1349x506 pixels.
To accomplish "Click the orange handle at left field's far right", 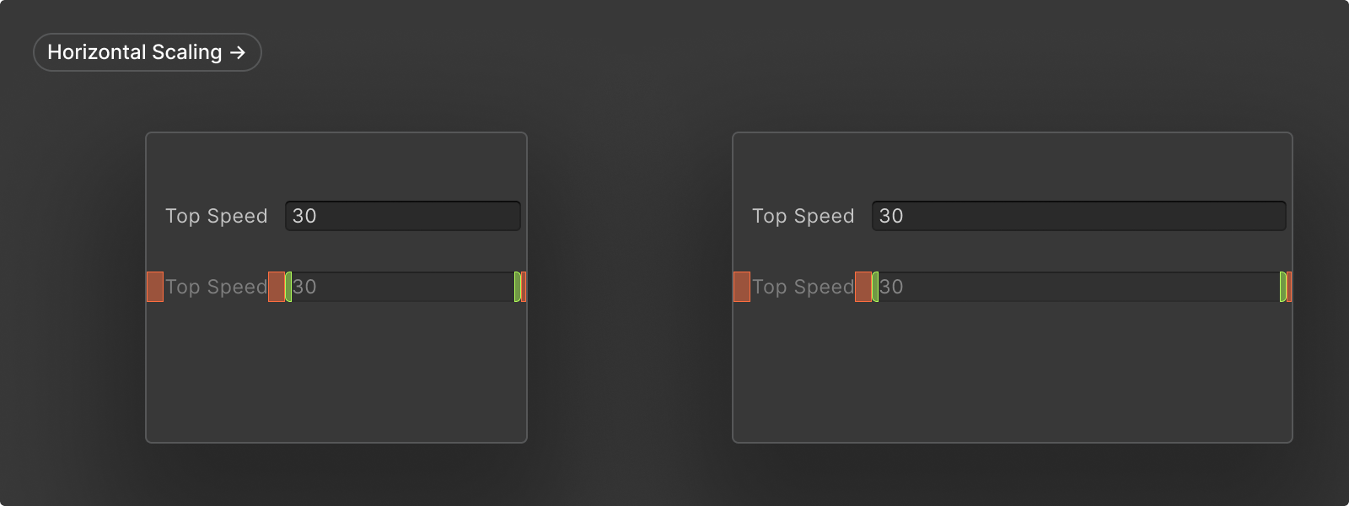I will point(524,287).
